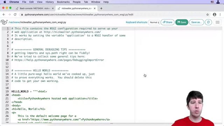Open the Normal keybinding dropdown

[x=154, y=22]
